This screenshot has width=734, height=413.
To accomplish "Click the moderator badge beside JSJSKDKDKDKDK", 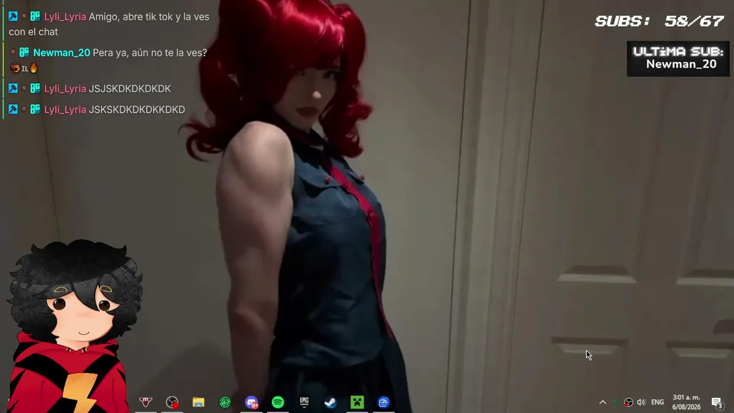I will point(13,88).
